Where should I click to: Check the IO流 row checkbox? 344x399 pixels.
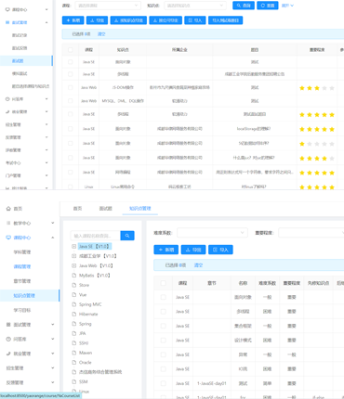[x=164, y=369]
